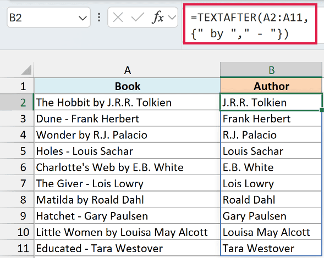Select row 6 header

tap(17, 167)
